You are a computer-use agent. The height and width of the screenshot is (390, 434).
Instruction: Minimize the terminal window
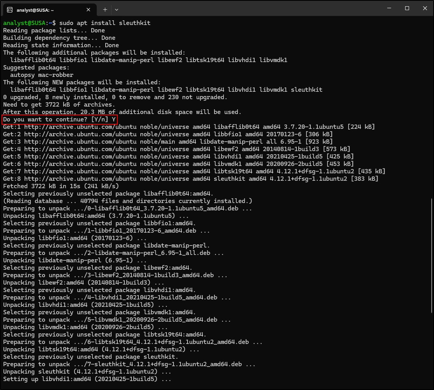(x=389, y=8)
